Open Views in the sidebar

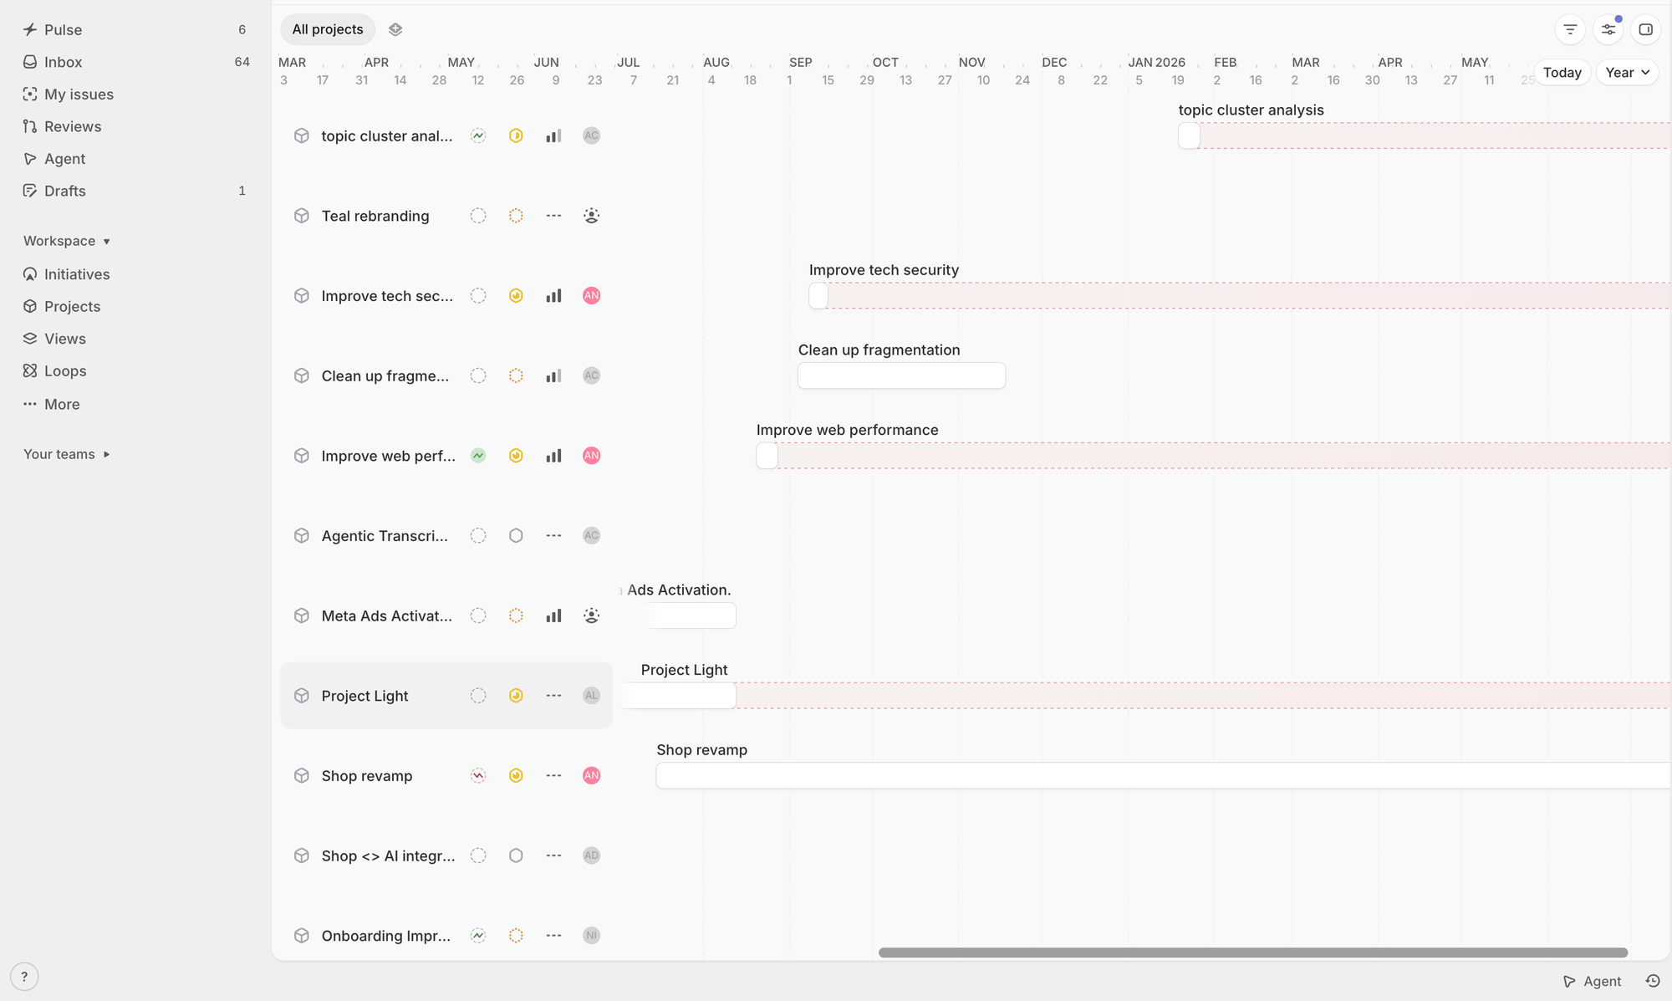pos(135,339)
